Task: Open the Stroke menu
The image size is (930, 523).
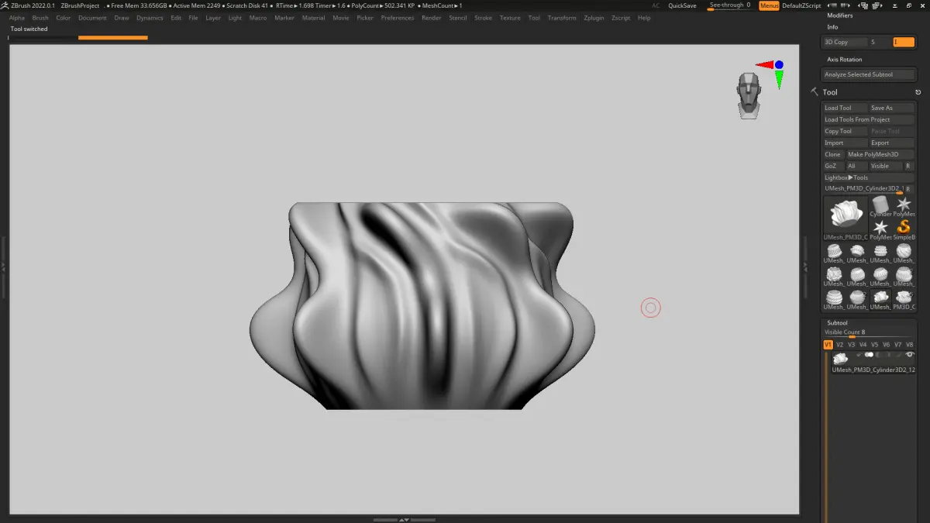Action: [x=483, y=18]
